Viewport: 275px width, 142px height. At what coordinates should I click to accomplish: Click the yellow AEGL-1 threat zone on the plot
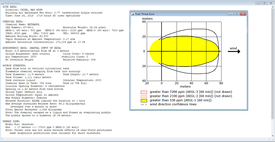[x=184, y=51]
